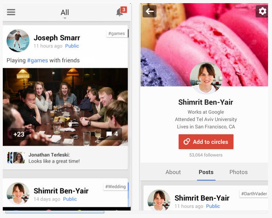Viewport: 272px width, 218px height.
Task: Tap Joseph Smarr's profile avatar
Action: 18,41
